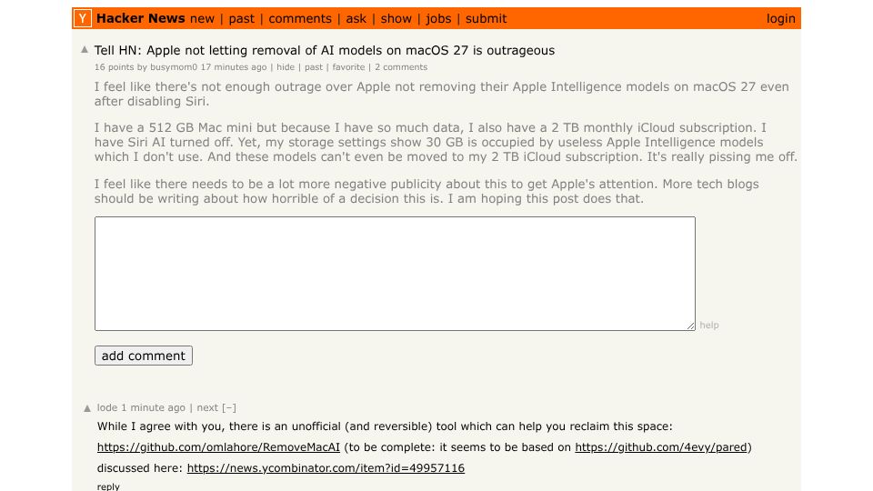Image resolution: width=873 pixels, height=491 pixels.
Task: Open the '2 comments' link
Action: [401, 66]
